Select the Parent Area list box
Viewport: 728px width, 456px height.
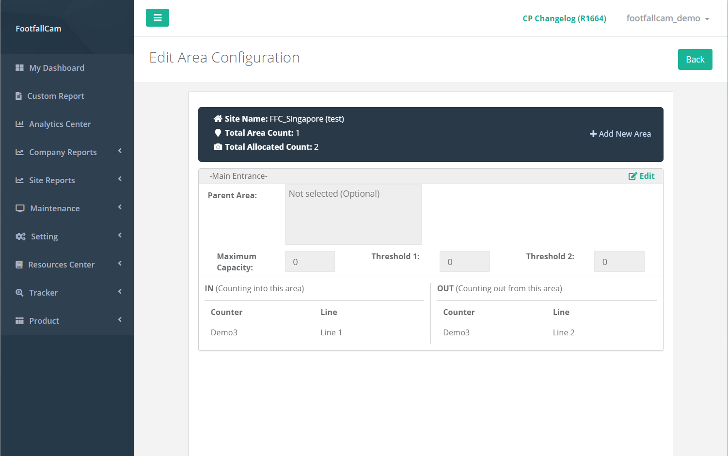(x=353, y=214)
